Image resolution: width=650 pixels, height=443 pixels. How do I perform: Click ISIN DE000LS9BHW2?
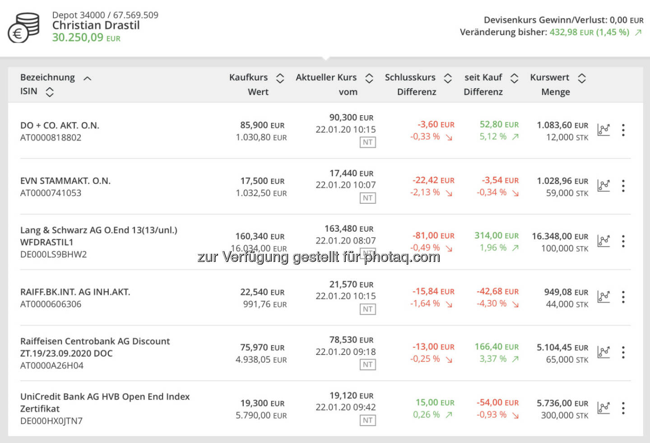[53, 255]
